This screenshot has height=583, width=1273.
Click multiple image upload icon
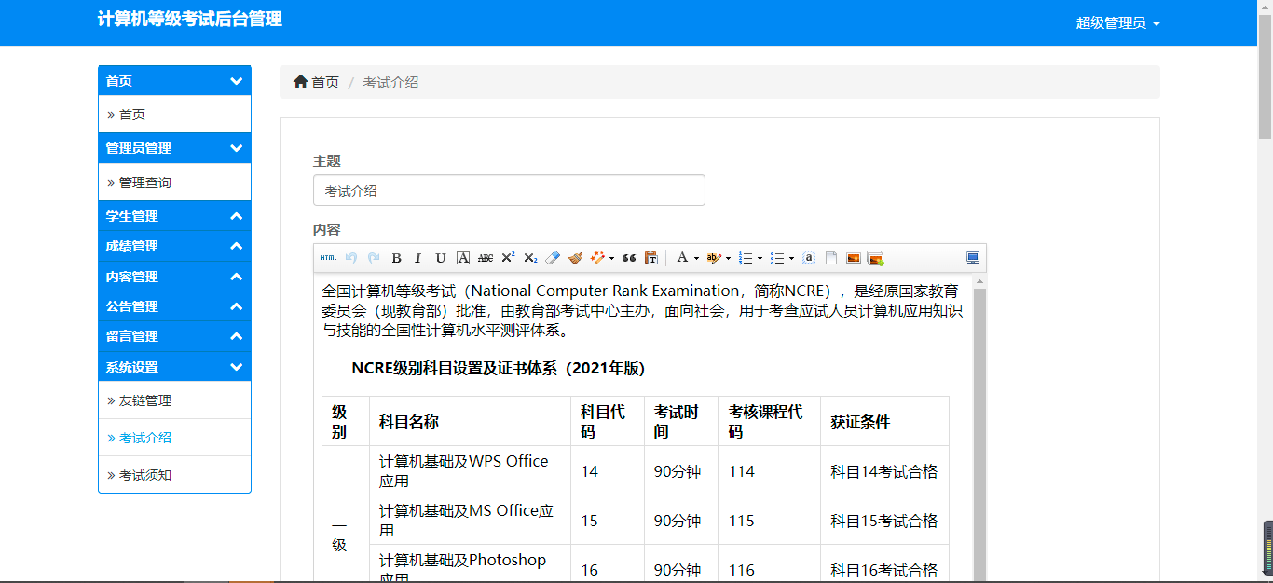pyautogui.click(x=875, y=258)
